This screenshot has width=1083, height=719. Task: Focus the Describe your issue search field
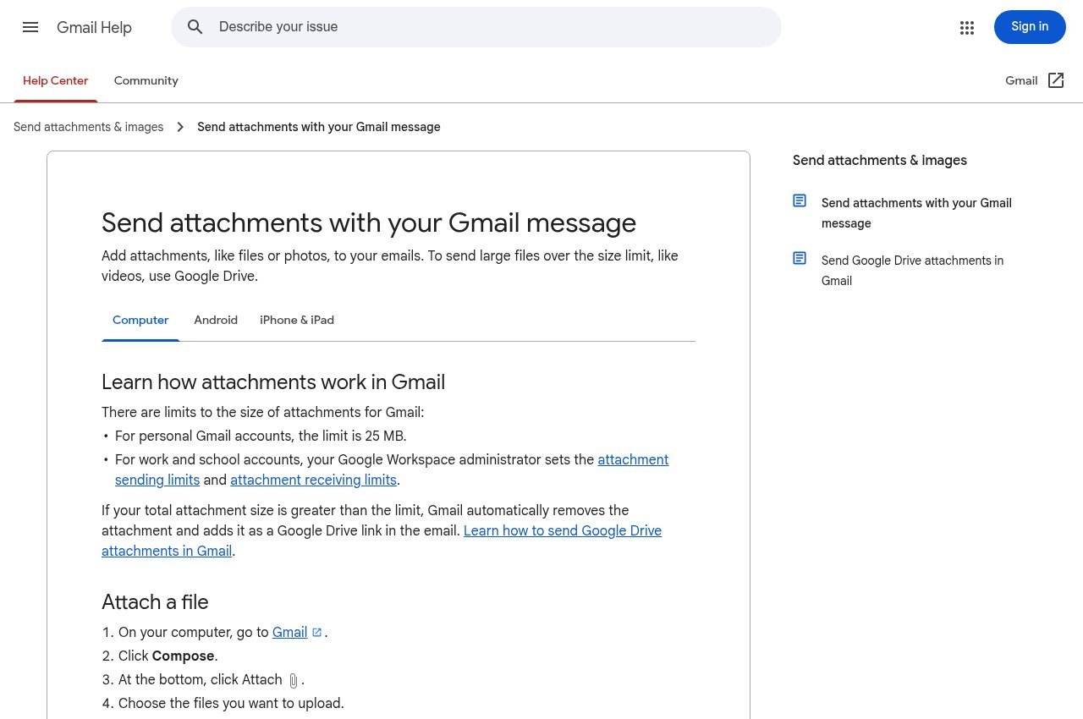(476, 27)
